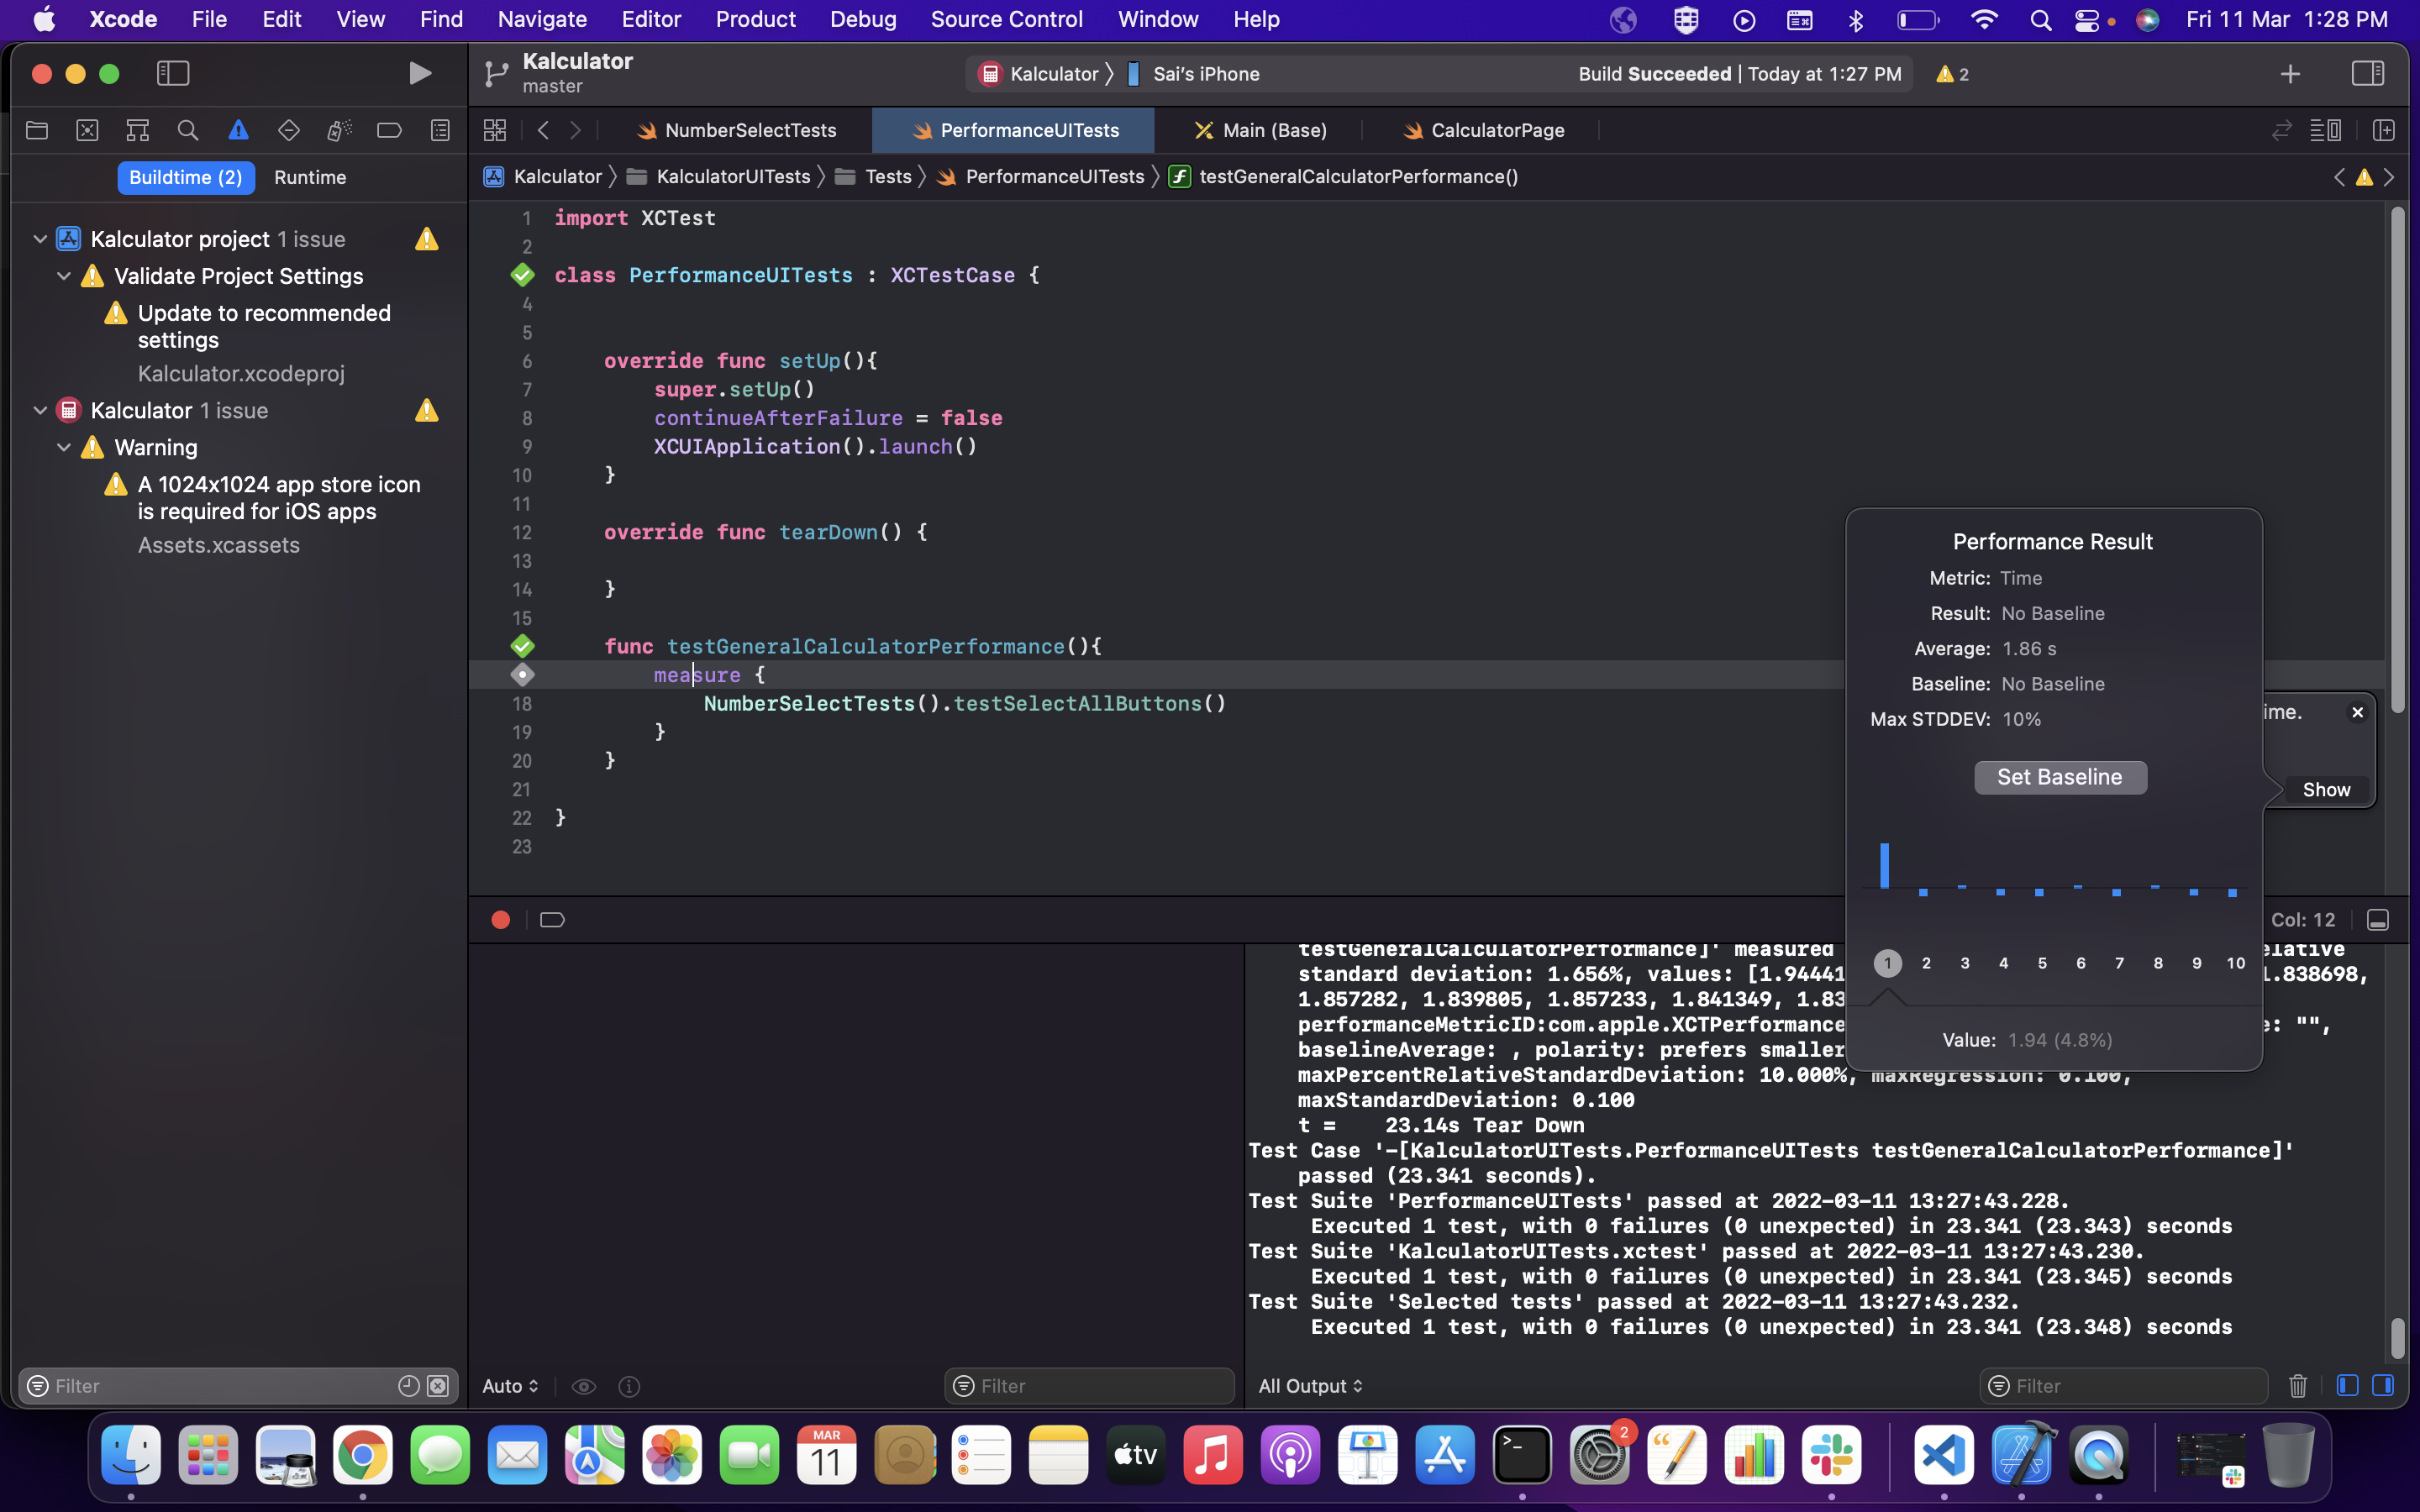
Task: Select iteration 5 in performance result
Action: click(2042, 963)
